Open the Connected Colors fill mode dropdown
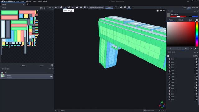199x112 pixels. [96, 7]
